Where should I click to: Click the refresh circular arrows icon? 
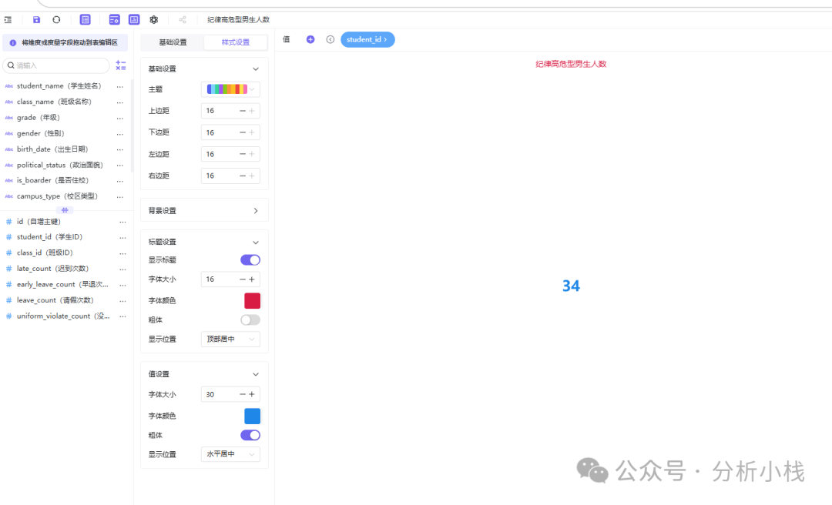point(56,19)
